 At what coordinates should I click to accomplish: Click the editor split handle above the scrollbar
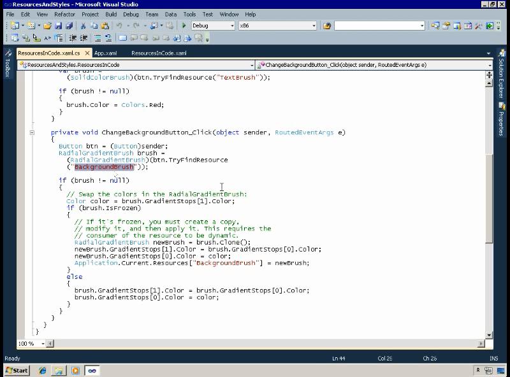[x=489, y=75]
